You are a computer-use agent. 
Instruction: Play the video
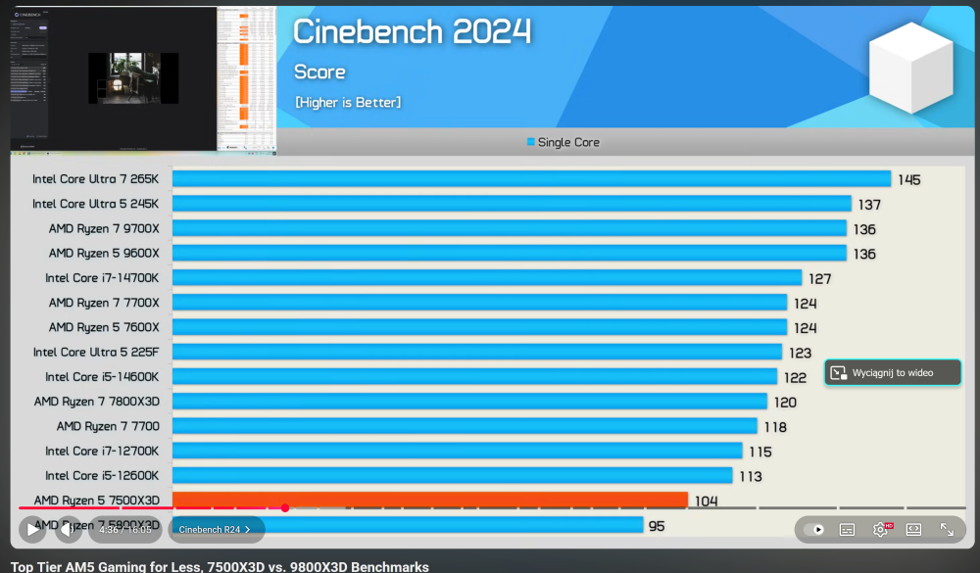point(32,529)
